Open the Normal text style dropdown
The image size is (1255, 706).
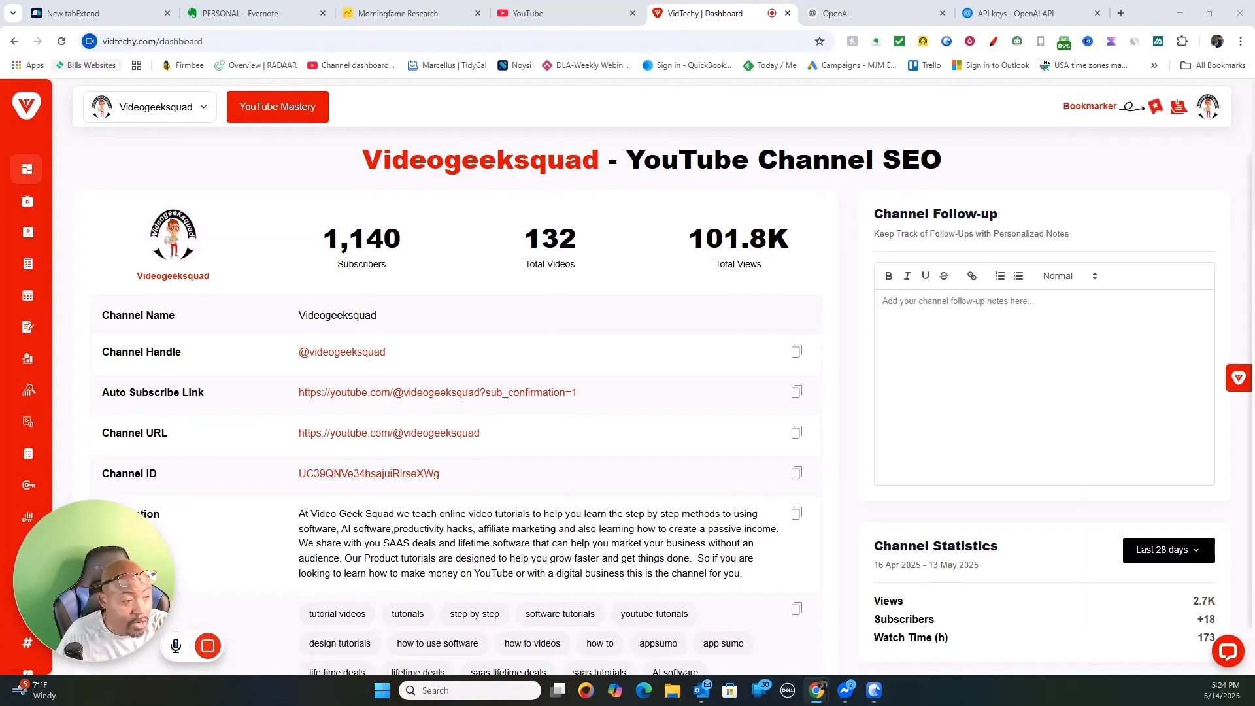pos(1069,276)
